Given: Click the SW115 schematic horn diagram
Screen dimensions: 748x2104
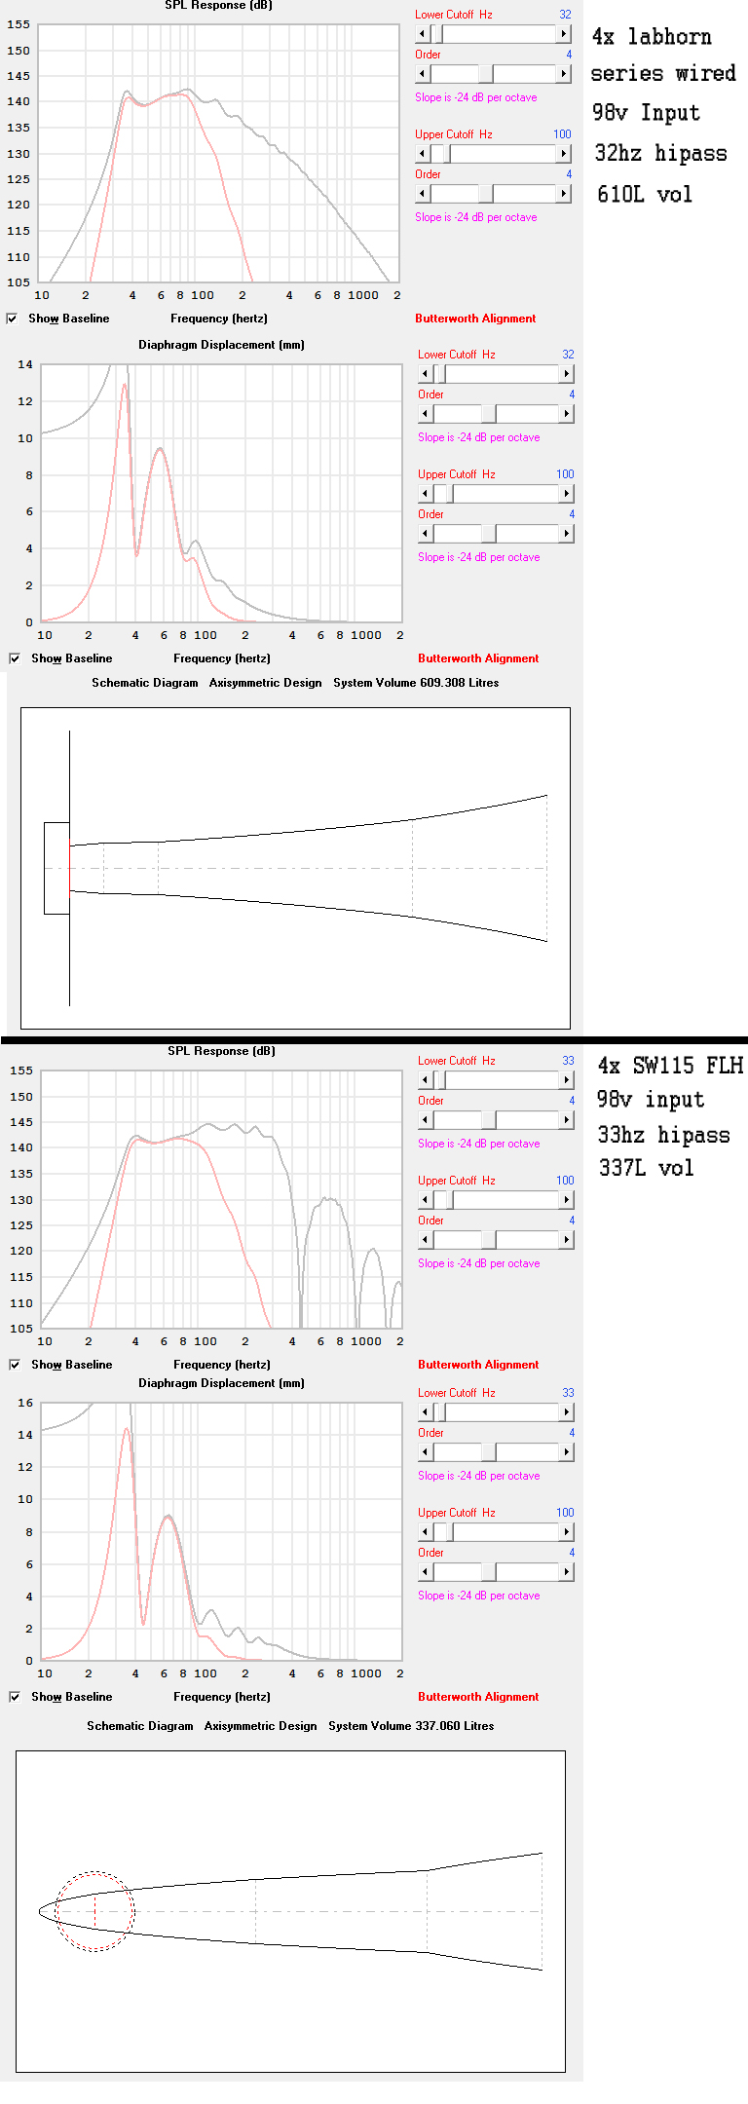Looking at the screenshot, I should [x=290, y=1912].
